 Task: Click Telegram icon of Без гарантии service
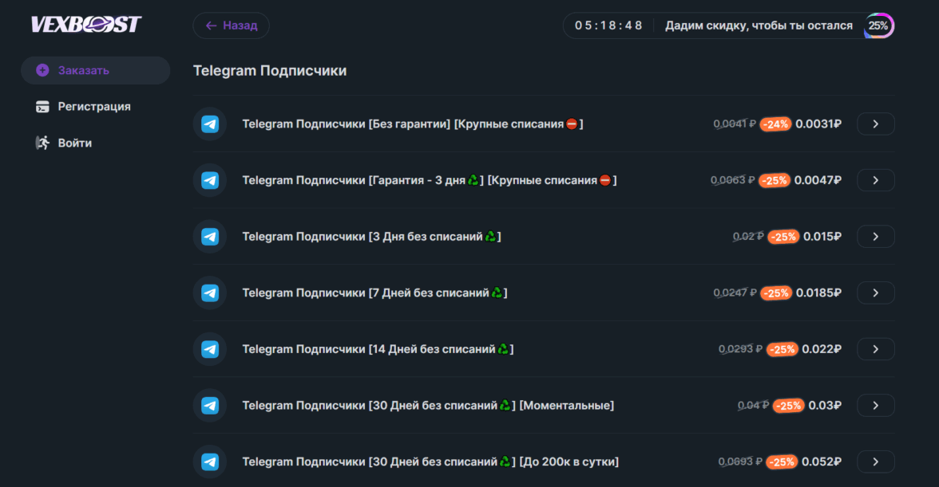click(210, 124)
